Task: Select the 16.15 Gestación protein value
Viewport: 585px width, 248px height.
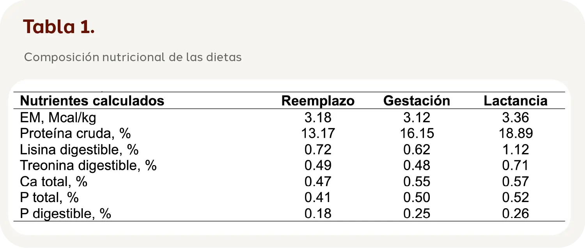Action: pyautogui.click(x=417, y=134)
